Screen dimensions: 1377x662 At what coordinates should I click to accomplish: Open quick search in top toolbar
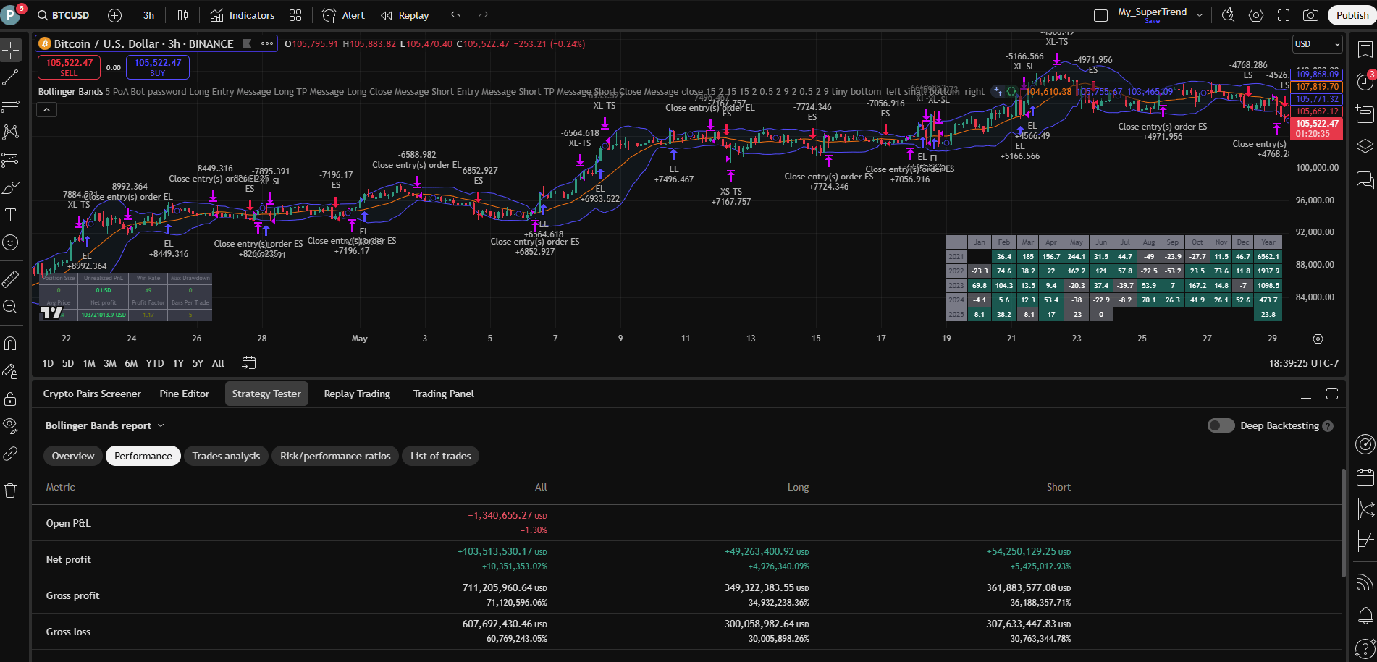(x=1229, y=15)
